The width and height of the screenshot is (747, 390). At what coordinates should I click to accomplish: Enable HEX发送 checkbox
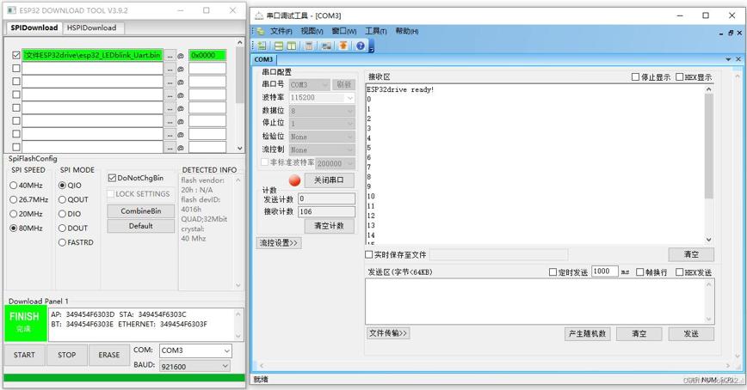[679, 272]
